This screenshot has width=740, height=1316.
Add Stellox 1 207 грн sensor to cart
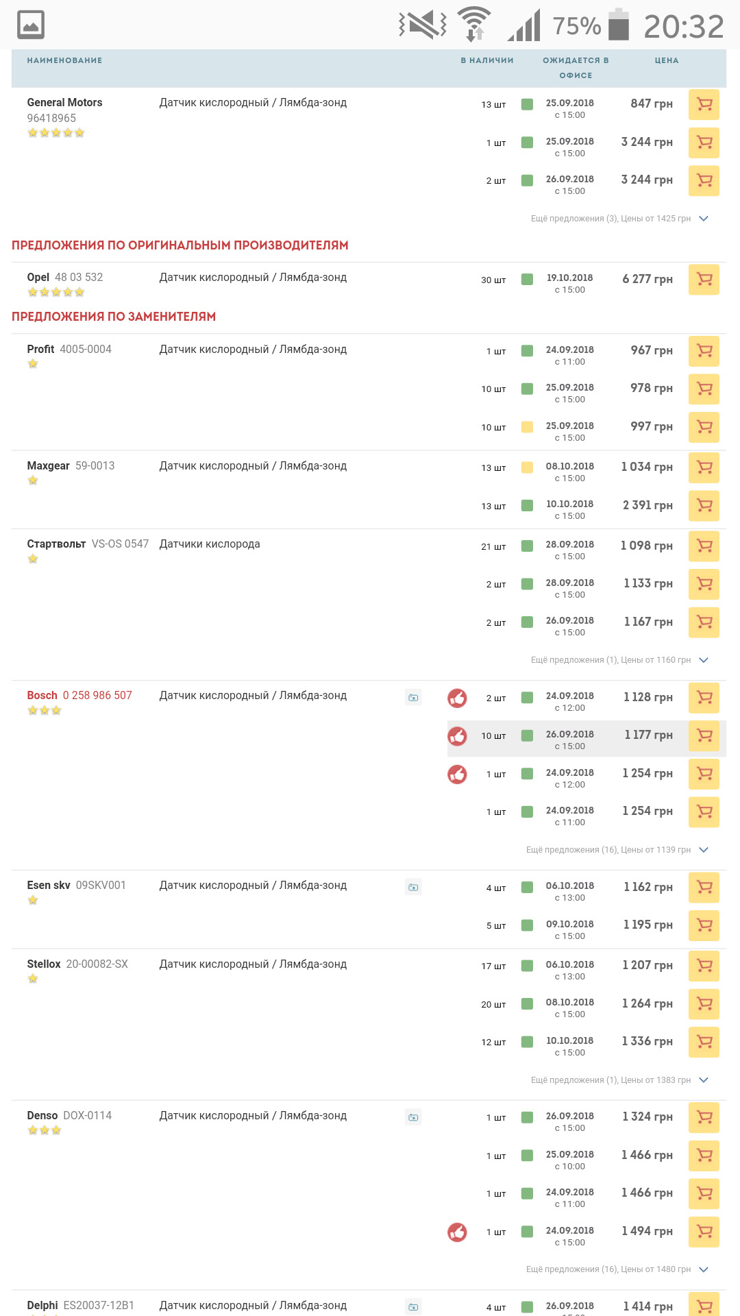tap(704, 965)
